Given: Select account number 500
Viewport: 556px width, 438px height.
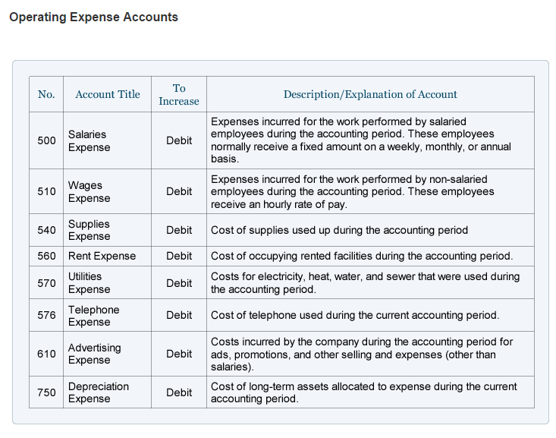Looking at the screenshot, I should [x=46, y=140].
